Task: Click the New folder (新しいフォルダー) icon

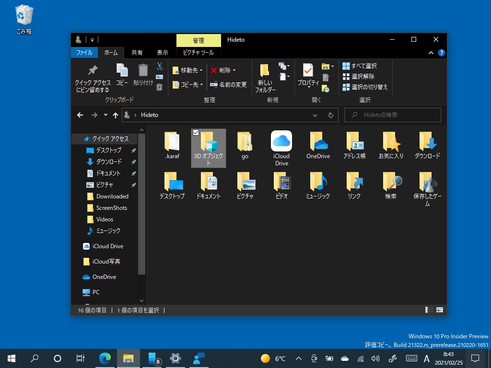Action: pos(265,70)
